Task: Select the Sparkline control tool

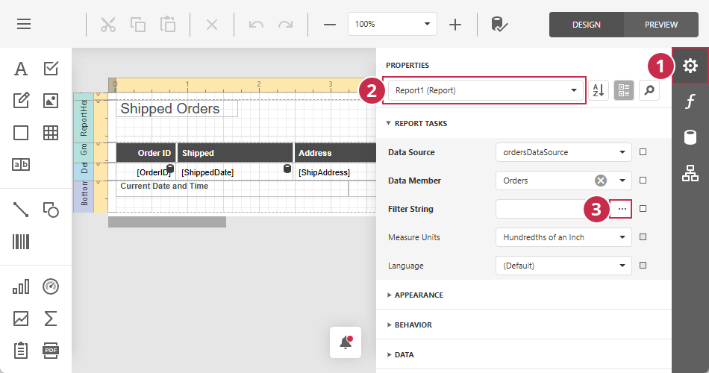Action: [21, 319]
